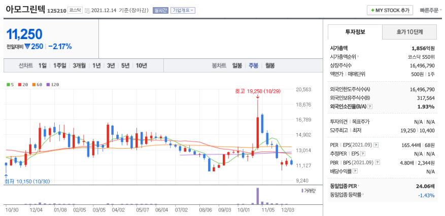
Task: Open help icon beside PBR BPS (2021.09)
Action: [378, 163]
